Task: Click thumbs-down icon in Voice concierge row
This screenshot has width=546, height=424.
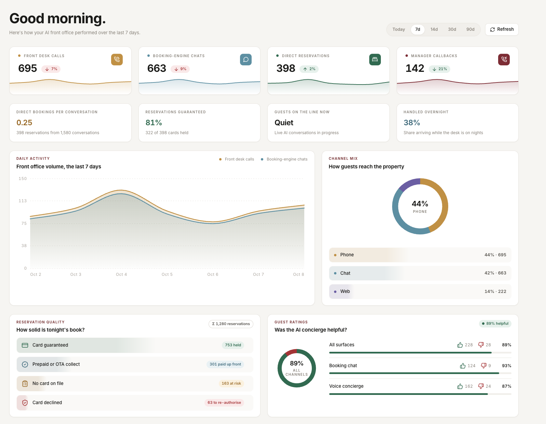Action: tap(481, 386)
